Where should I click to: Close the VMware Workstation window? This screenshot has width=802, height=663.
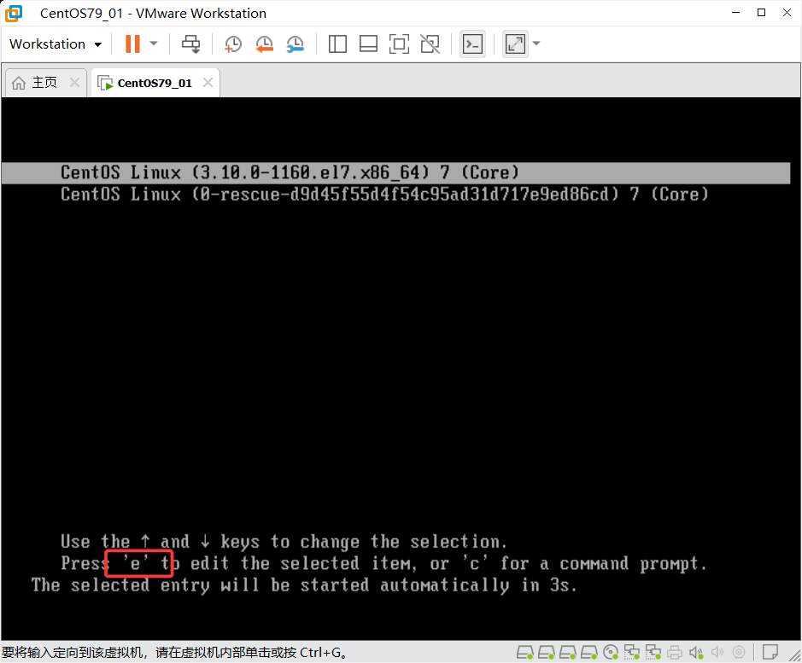(x=787, y=13)
